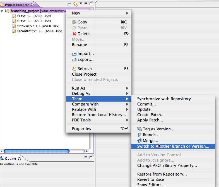The width and height of the screenshot is (219, 187).
Task: Click the Copy icon in context menu
Action: click(x=74, y=22)
